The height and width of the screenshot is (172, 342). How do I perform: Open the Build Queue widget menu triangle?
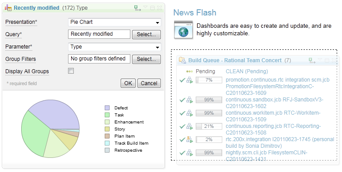(x=320, y=60)
